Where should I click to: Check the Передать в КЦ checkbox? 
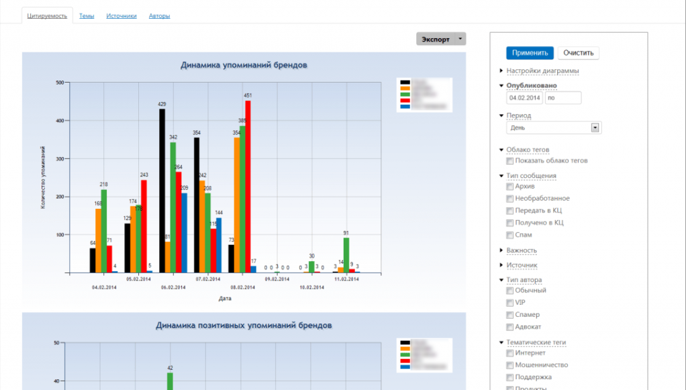509,211
